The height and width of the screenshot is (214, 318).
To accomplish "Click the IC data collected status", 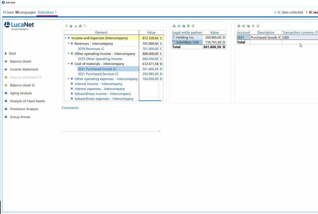I will coord(288,12).
